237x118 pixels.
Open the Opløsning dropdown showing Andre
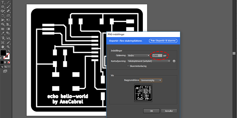click(x=139, y=55)
